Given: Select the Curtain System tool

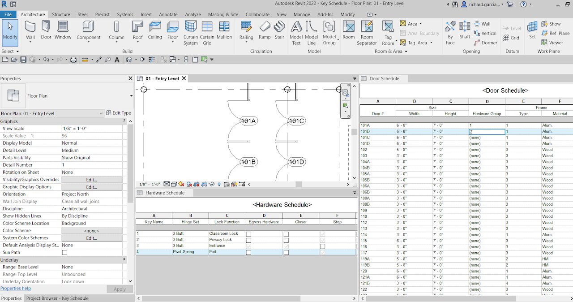Looking at the screenshot, I should pos(191,32).
